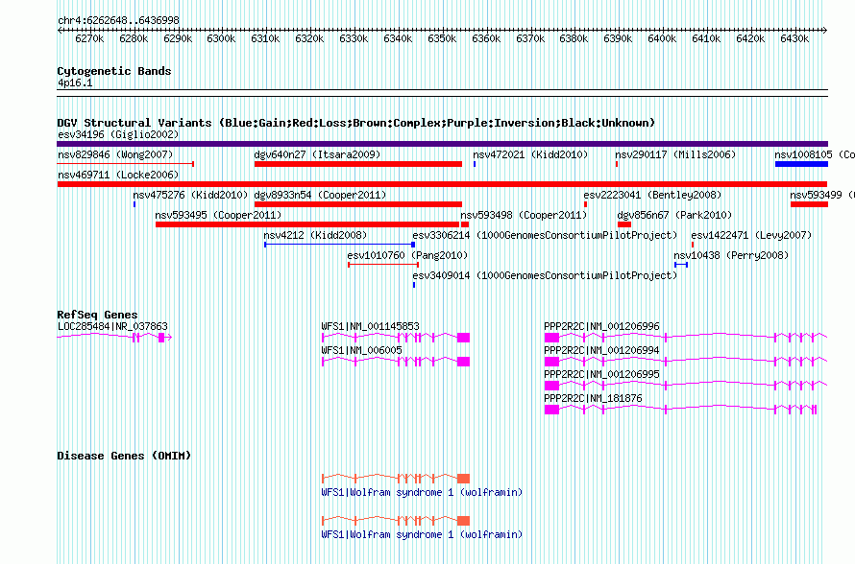Click the WFS1 NM_001145853 gene model

click(x=396, y=338)
